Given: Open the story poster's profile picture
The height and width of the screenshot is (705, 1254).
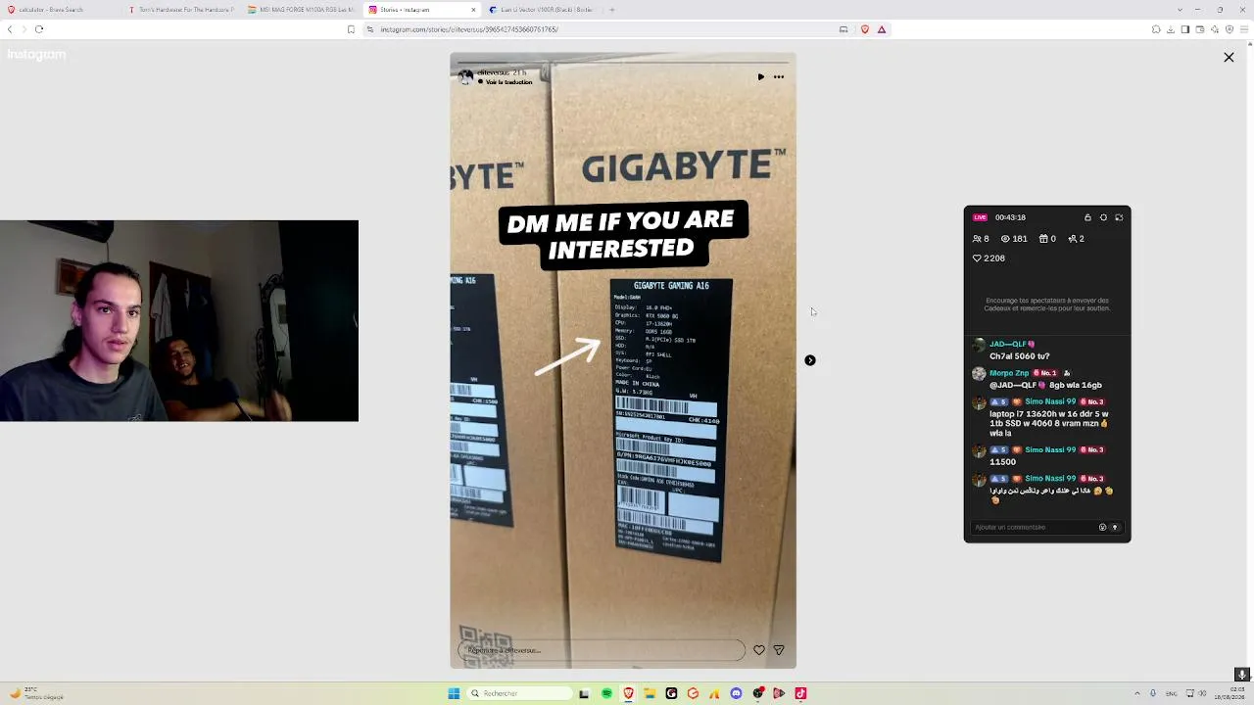Looking at the screenshot, I should coord(465,76).
